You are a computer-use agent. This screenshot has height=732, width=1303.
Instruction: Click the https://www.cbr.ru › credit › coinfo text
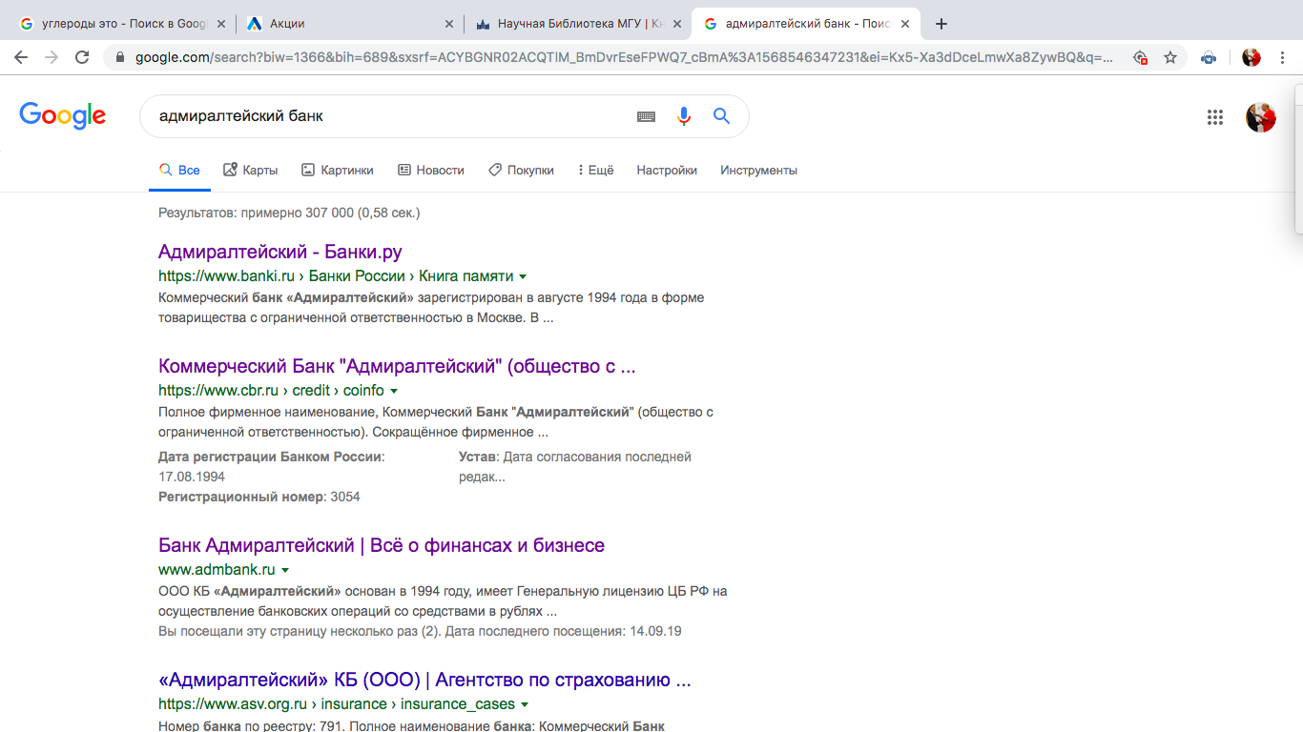tap(271, 391)
